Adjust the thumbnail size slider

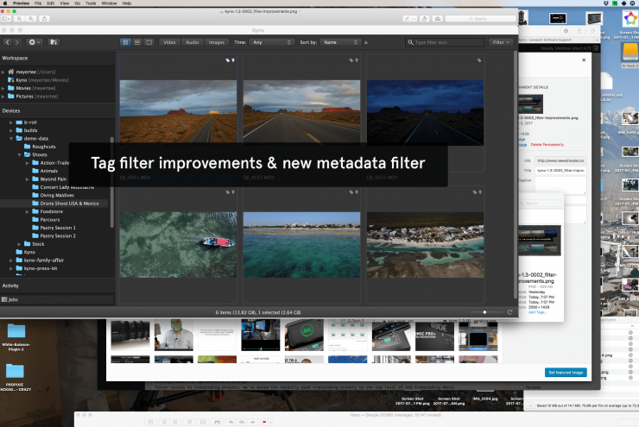tap(484, 311)
